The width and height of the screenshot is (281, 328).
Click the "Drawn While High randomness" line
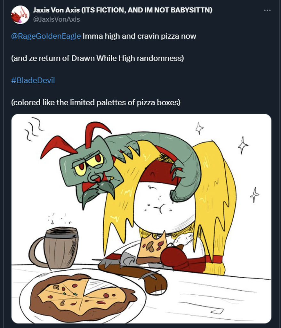[98, 58]
